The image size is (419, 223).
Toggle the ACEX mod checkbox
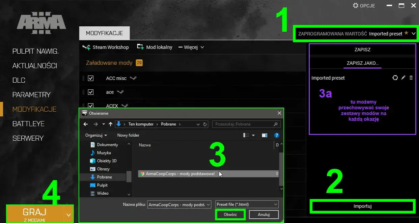click(x=91, y=106)
